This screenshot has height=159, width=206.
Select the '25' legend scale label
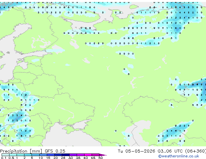click(x=63, y=158)
